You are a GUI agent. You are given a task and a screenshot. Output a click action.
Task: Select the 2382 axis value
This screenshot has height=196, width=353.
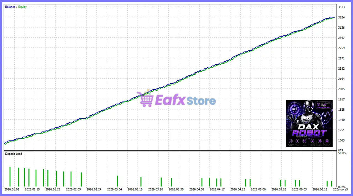click(x=341, y=69)
